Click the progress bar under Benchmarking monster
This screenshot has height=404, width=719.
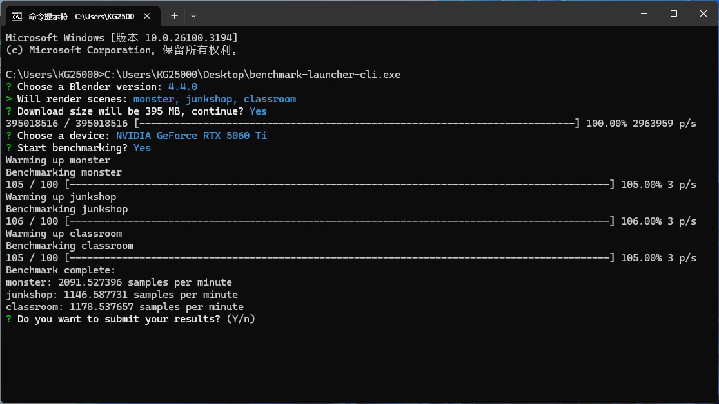(340, 185)
